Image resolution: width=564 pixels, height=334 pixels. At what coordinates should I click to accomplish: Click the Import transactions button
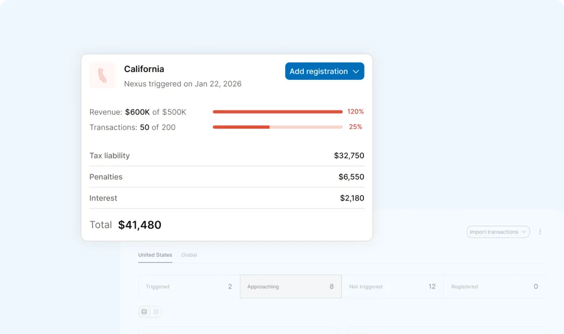point(495,232)
